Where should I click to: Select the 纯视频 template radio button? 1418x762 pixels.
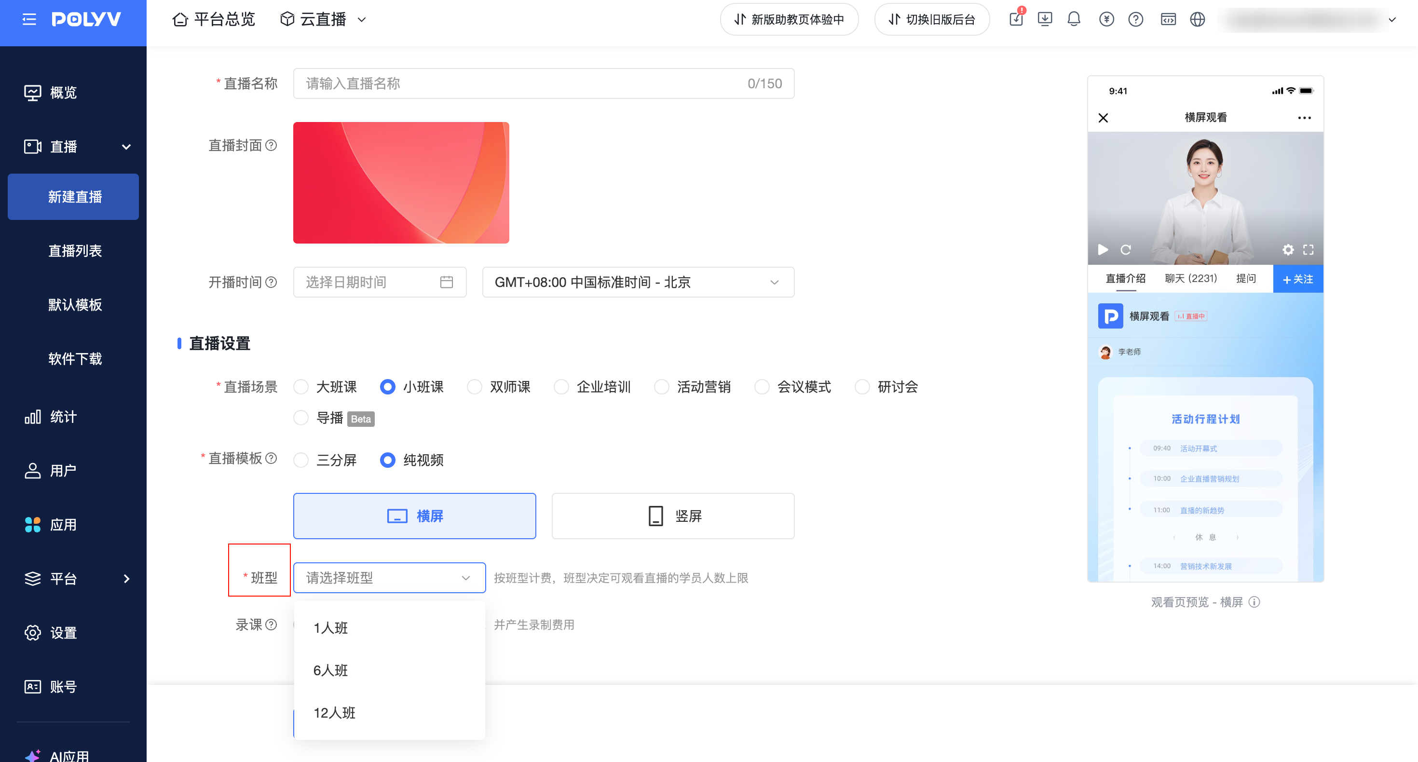[x=387, y=460]
